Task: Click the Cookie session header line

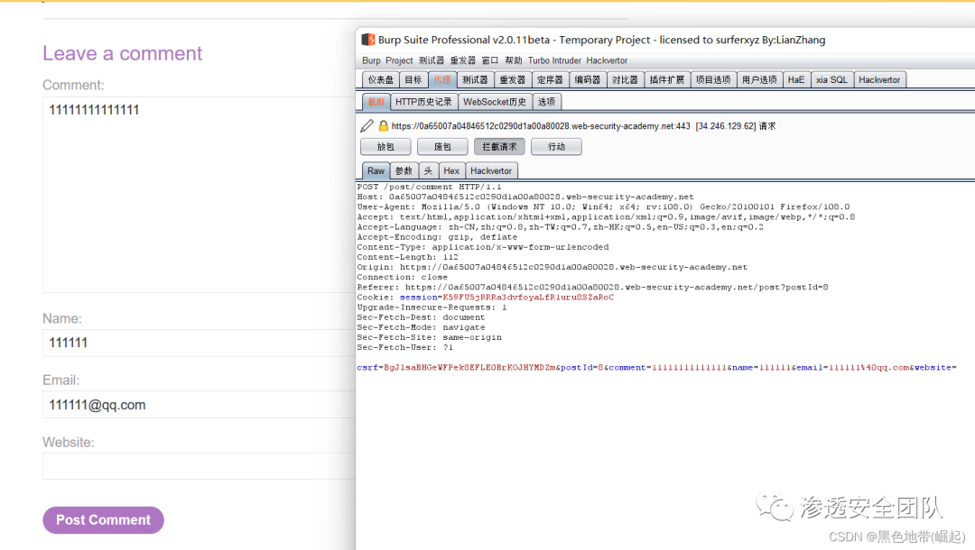Action: click(x=486, y=298)
